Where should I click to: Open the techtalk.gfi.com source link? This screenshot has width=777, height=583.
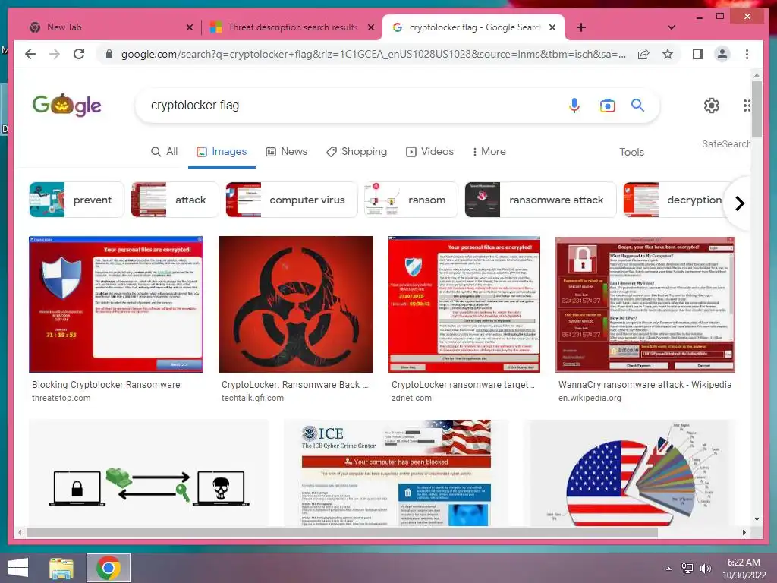pos(252,398)
